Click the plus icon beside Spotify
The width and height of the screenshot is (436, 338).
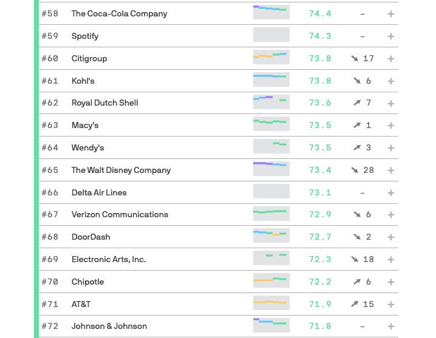click(390, 36)
